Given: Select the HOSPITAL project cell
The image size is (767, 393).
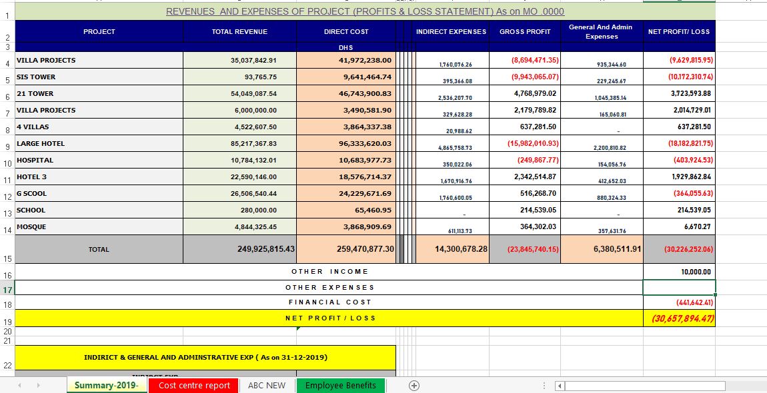Looking at the screenshot, I should 99,160.
